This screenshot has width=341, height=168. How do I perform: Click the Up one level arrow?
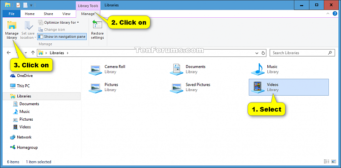coord(33,53)
